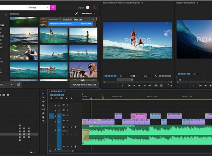The image size is (212, 156).
Task: Click Cancel All downloads link
Action: coord(67,19)
